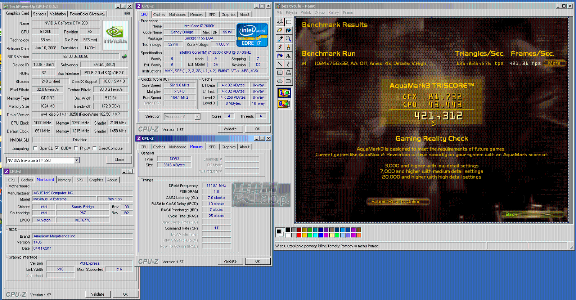Switch to GPU-Z Sensors tab

coord(40,14)
